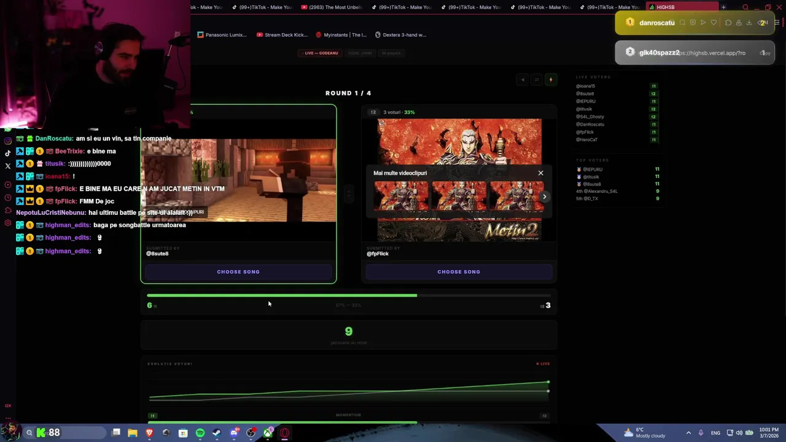The height and width of the screenshot is (442, 786).
Task: Select @DanRoscatu in live voters
Action: click(x=590, y=124)
